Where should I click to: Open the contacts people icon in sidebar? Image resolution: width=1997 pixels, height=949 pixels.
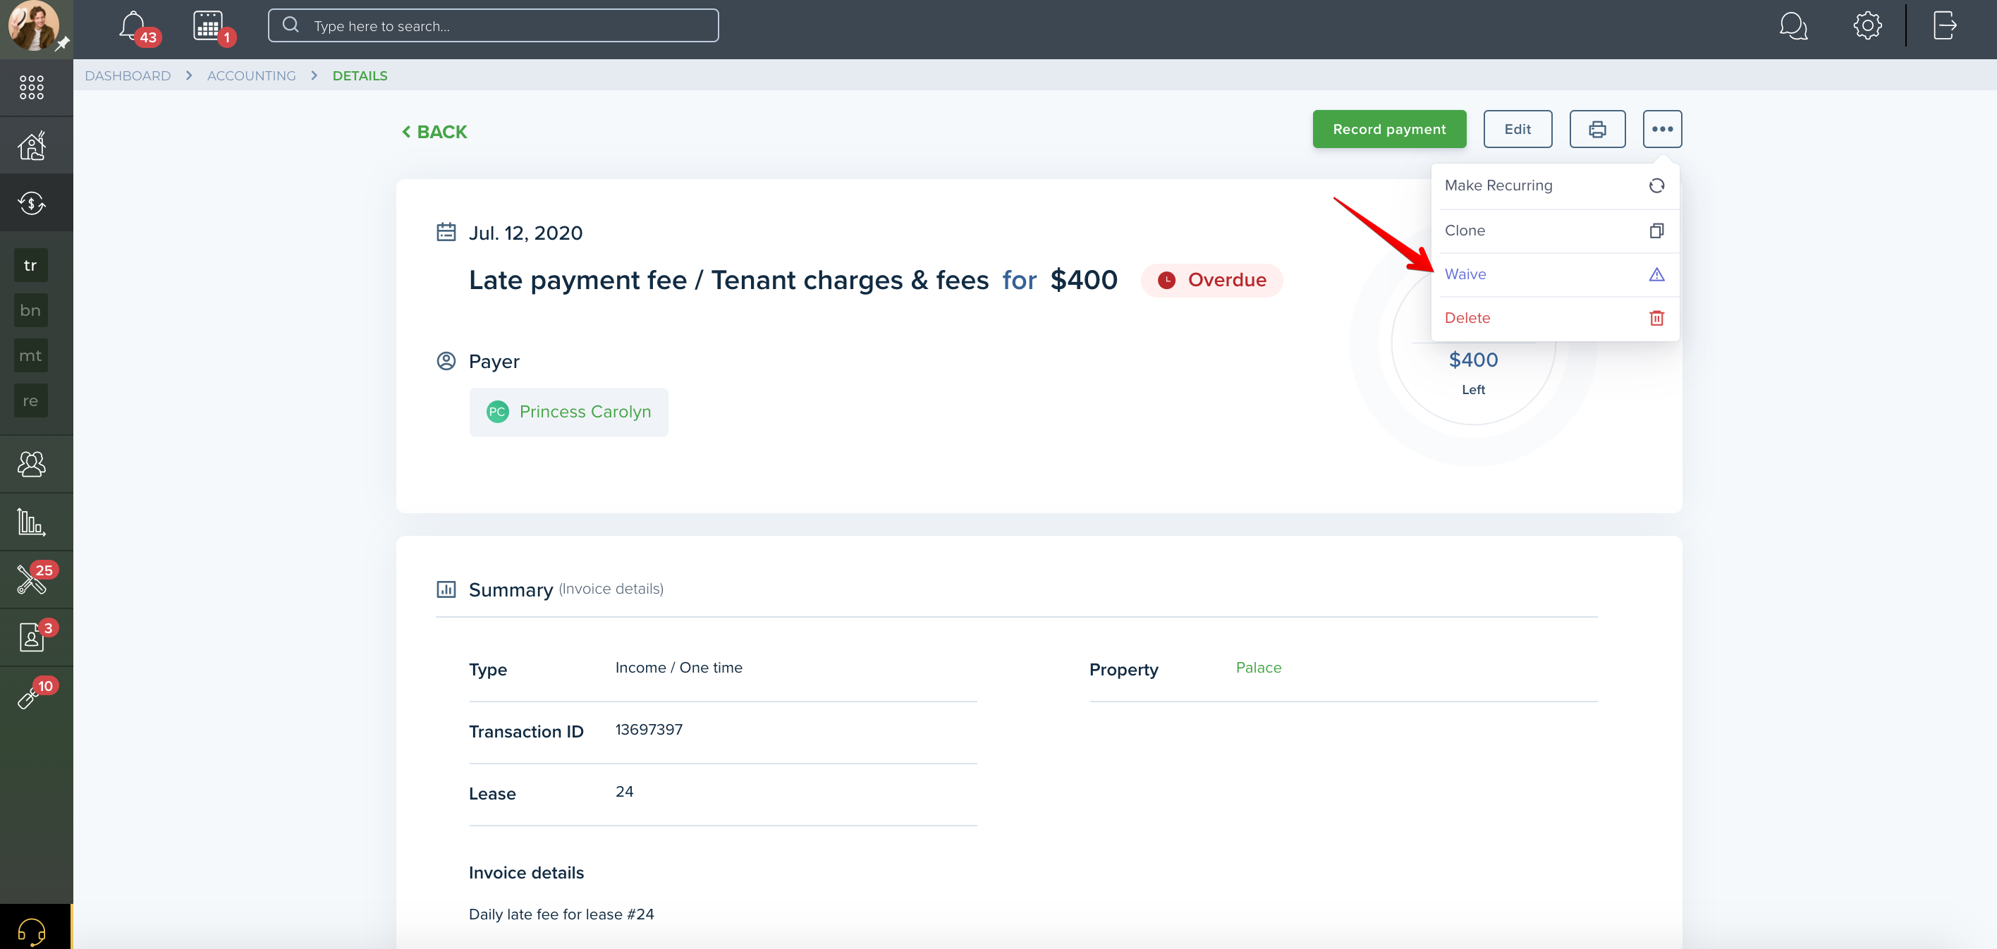point(32,464)
